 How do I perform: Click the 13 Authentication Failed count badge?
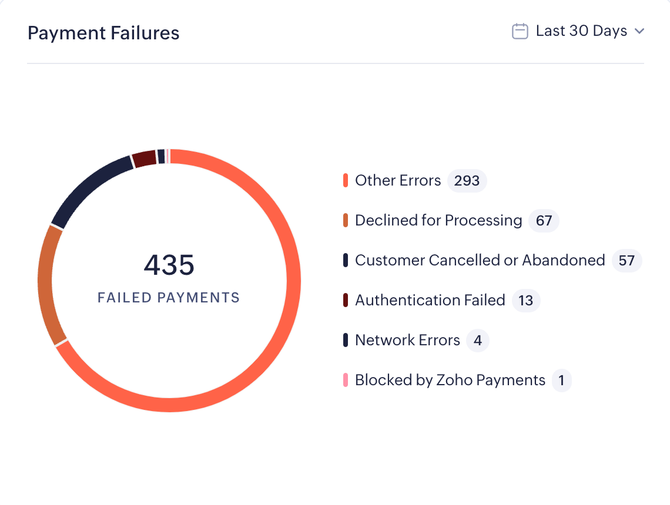[525, 300]
